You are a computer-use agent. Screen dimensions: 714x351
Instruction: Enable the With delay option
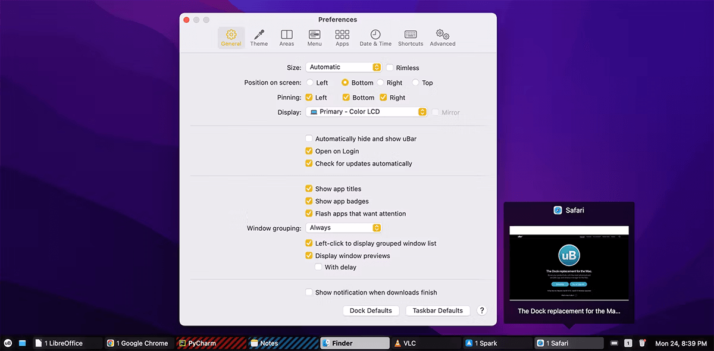[318, 267]
